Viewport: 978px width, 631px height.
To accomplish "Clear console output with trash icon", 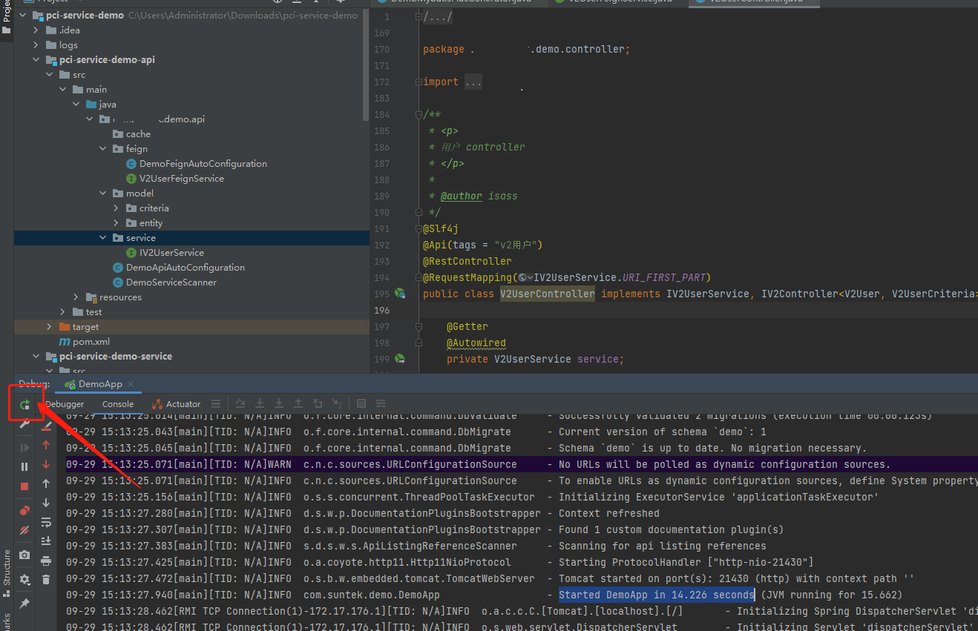I will coord(46,580).
